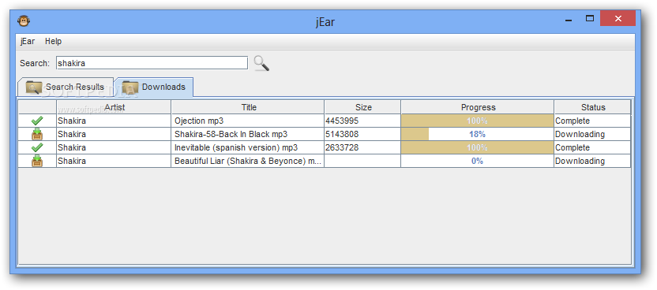Click the size value 2633728
Screen dimensions: 657x290
[x=342, y=147]
